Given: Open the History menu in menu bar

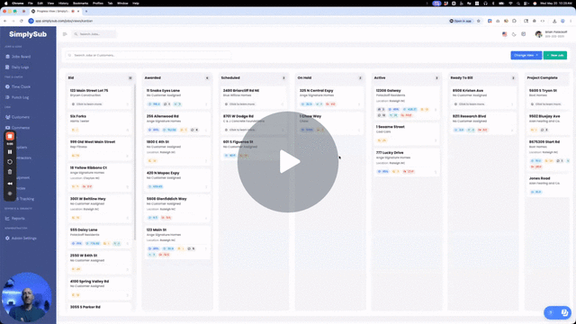Looking at the screenshot, I should pyautogui.click(x=63, y=4).
